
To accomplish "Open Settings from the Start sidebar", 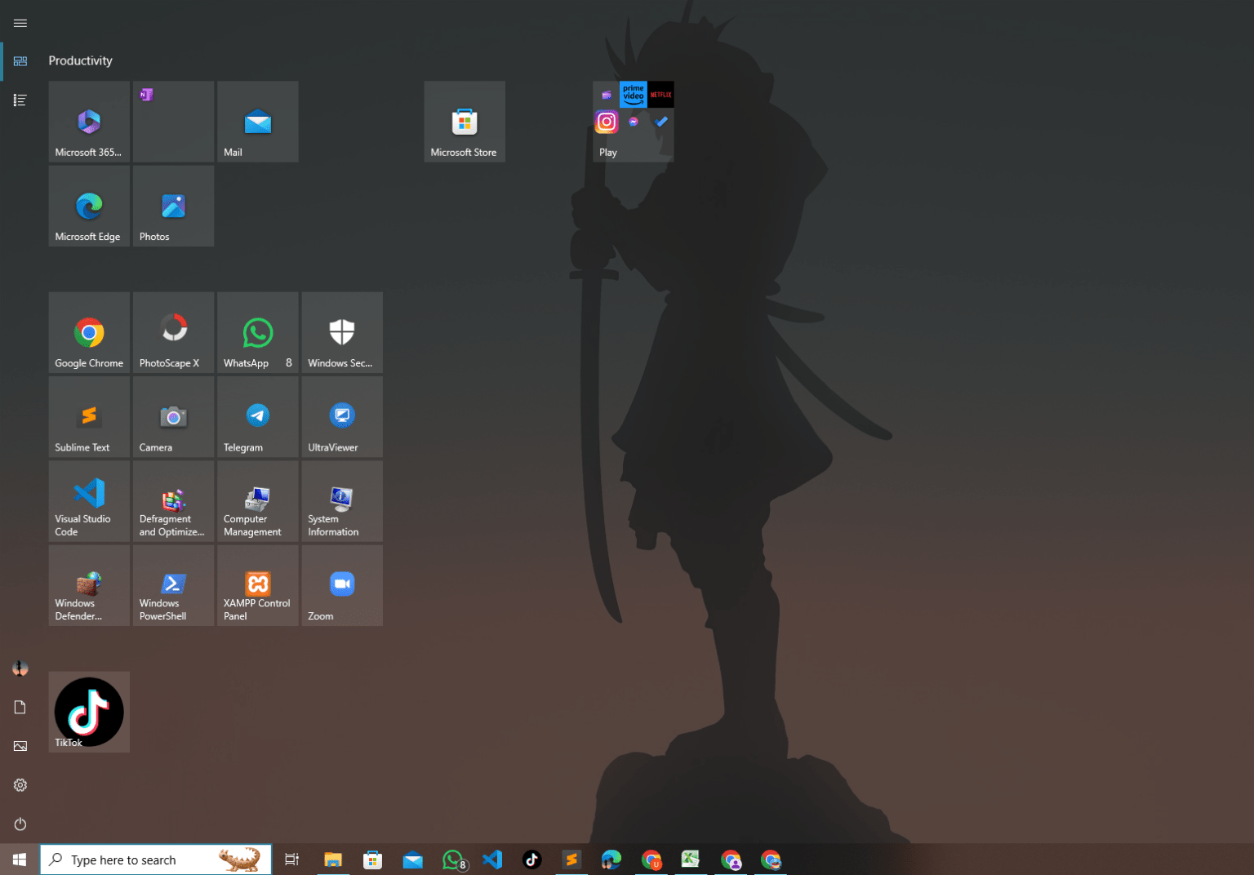I will [x=20, y=784].
